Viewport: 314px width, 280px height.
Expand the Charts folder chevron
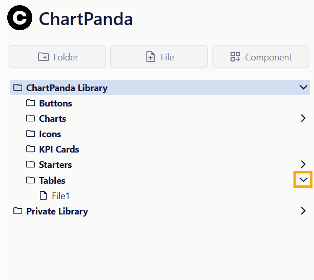pyautogui.click(x=303, y=118)
